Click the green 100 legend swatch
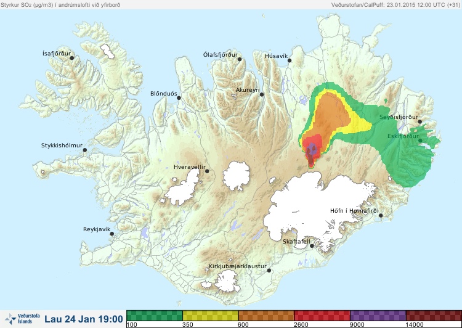 (155, 316)
